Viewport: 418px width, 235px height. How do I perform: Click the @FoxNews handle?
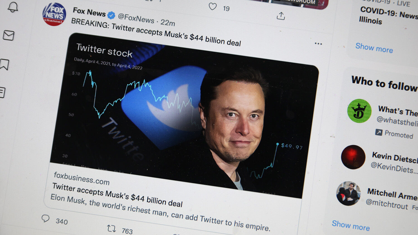[x=136, y=18]
